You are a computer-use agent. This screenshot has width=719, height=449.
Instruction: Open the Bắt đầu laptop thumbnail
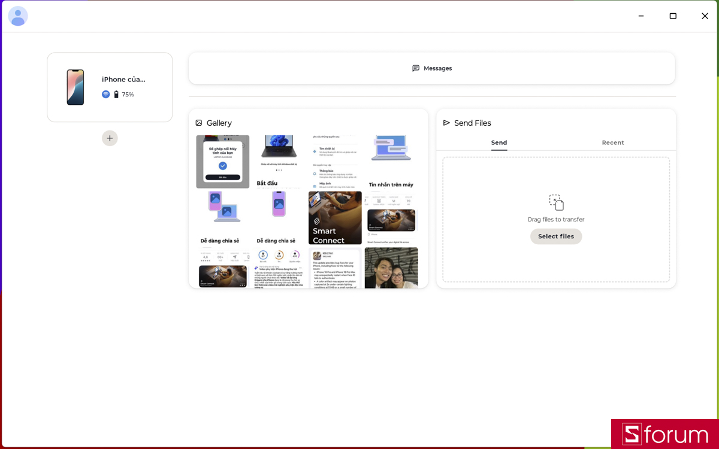(x=279, y=162)
